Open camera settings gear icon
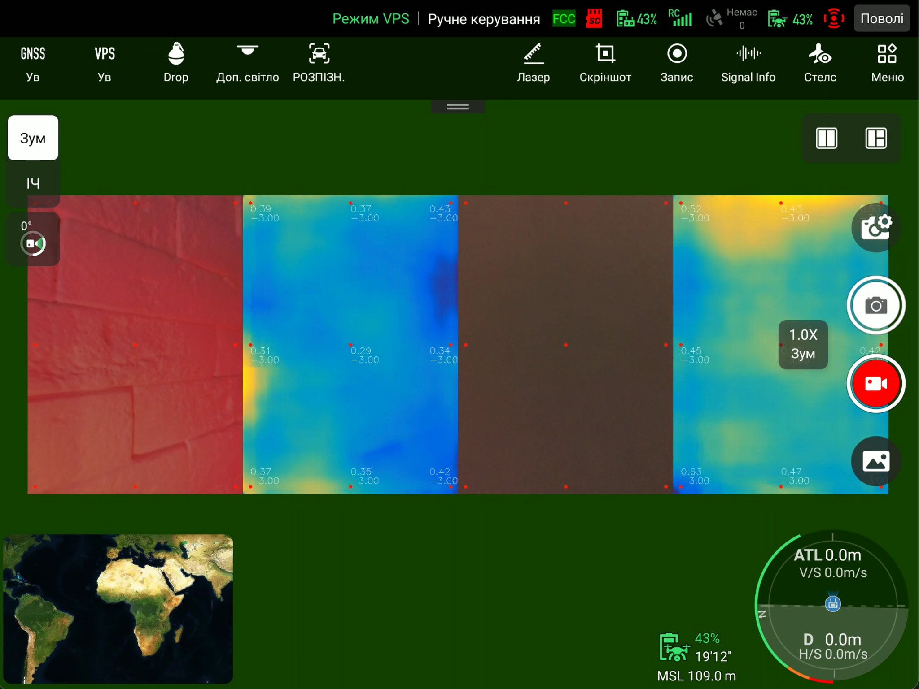 [x=875, y=227]
